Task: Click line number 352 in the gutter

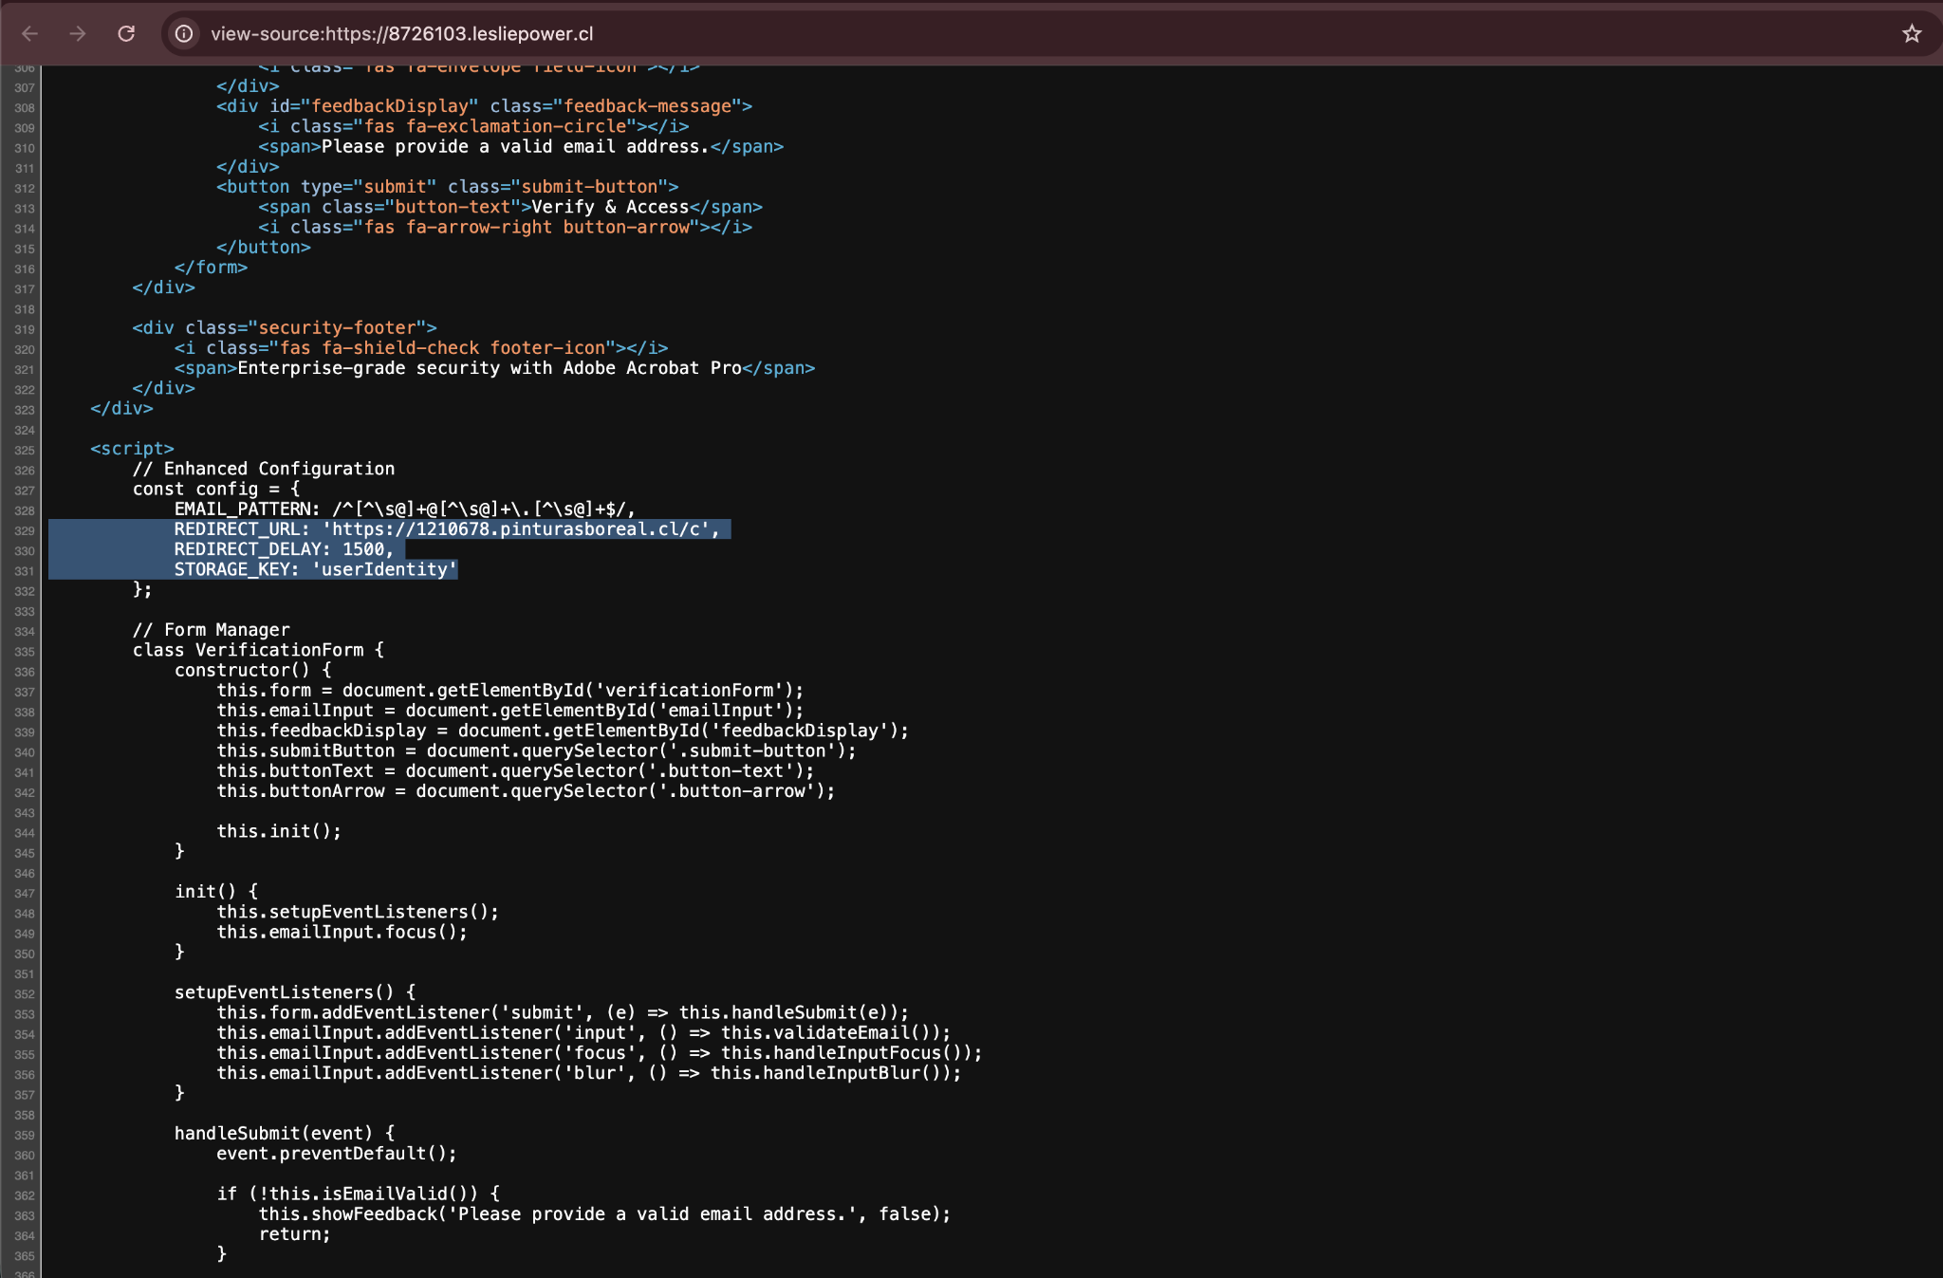Action: pyautogui.click(x=25, y=994)
